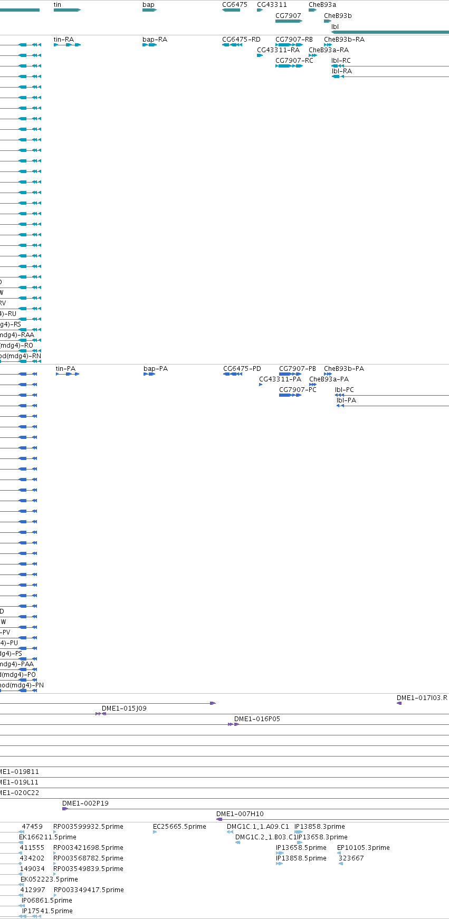Select the DME1-016P05 clone label
Viewport: 449px width, 919px height.
tap(257, 719)
